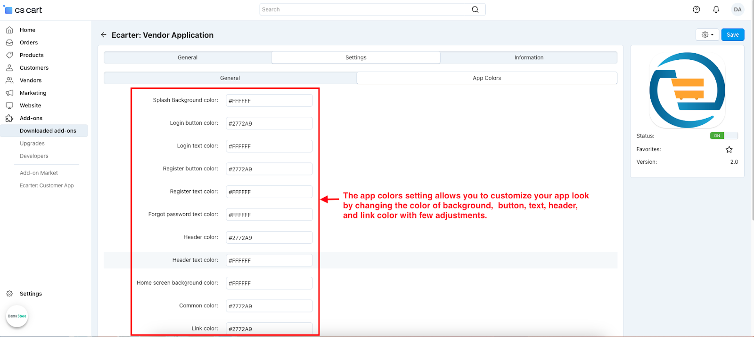The width and height of the screenshot is (754, 337).
Task: Open the Demo Store round button
Action: 17,316
